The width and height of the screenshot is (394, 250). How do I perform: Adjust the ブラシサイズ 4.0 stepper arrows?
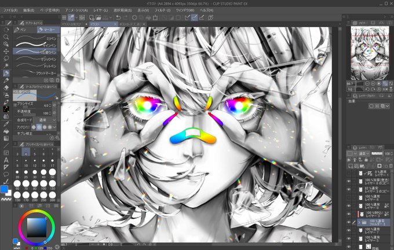(x=50, y=105)
